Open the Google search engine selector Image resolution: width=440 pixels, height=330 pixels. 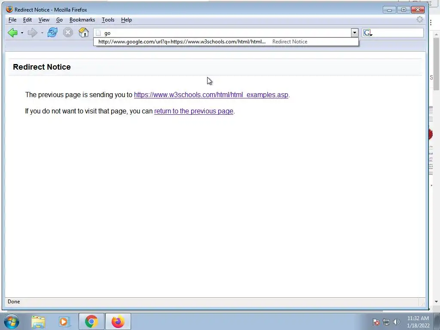pyautogui.click(x=368, y=33)
